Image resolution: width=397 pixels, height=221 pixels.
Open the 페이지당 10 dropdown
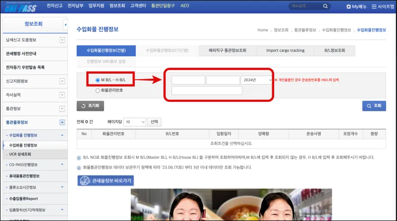click(x=135, y=122)
